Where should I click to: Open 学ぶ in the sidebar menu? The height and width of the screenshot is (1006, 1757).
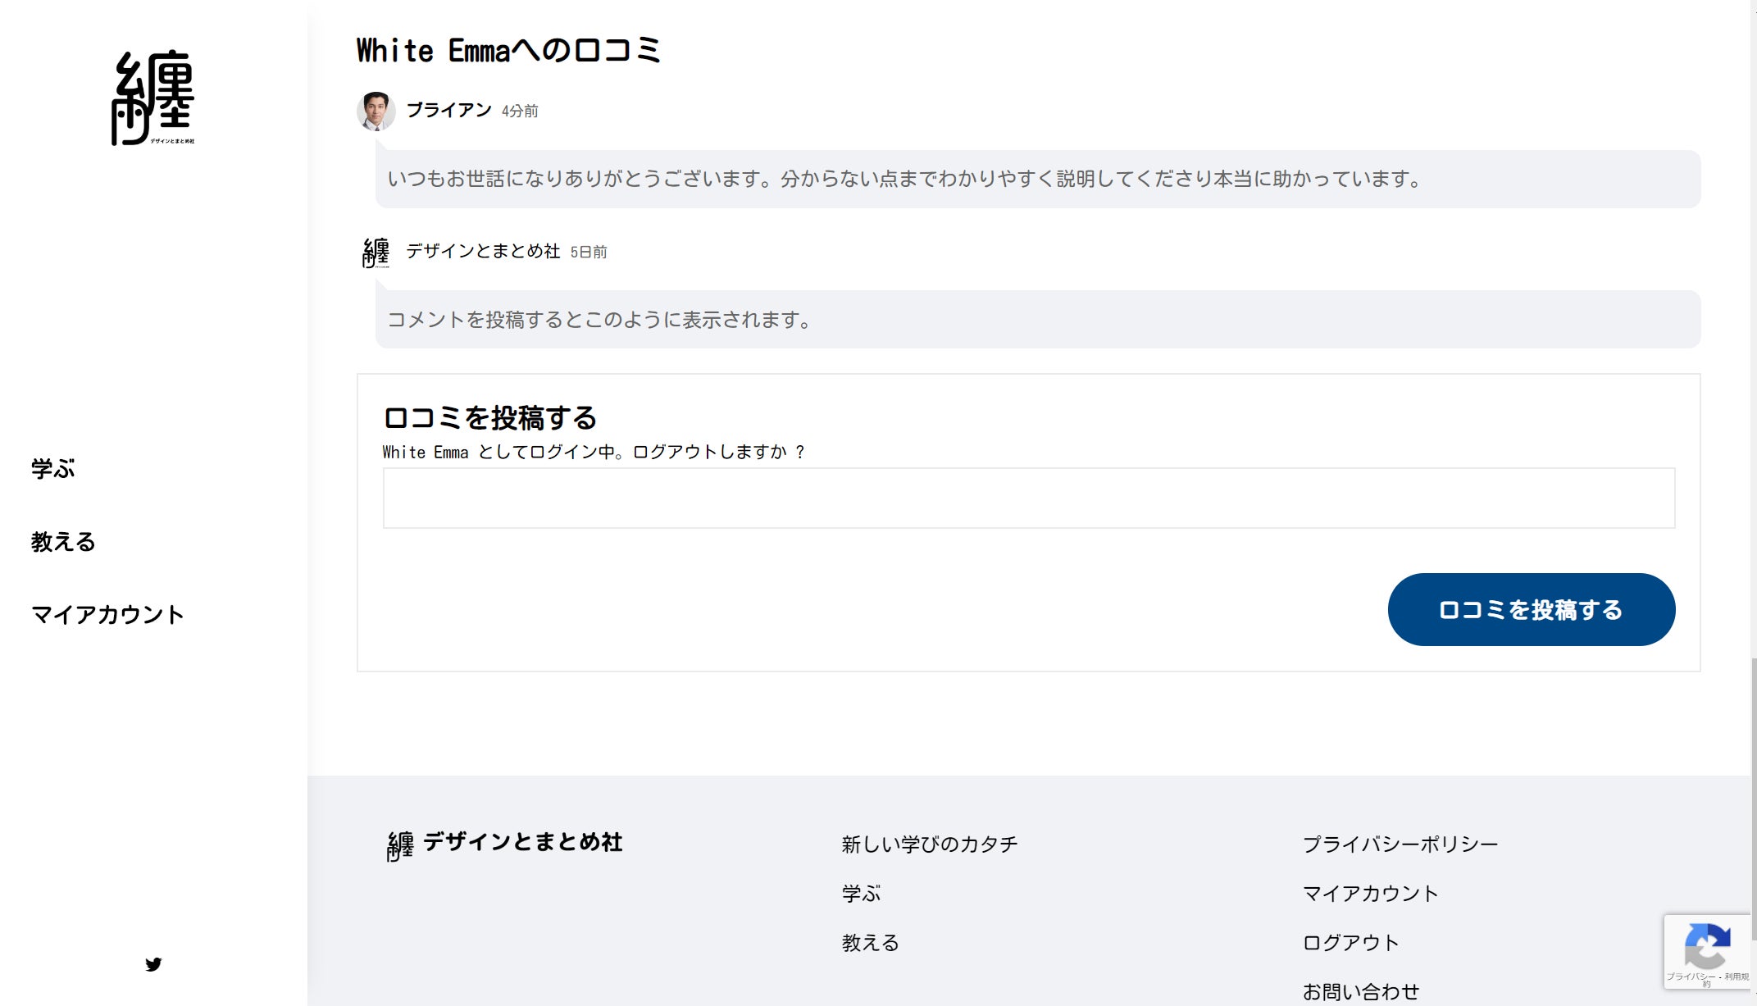(x=53, y=469)
